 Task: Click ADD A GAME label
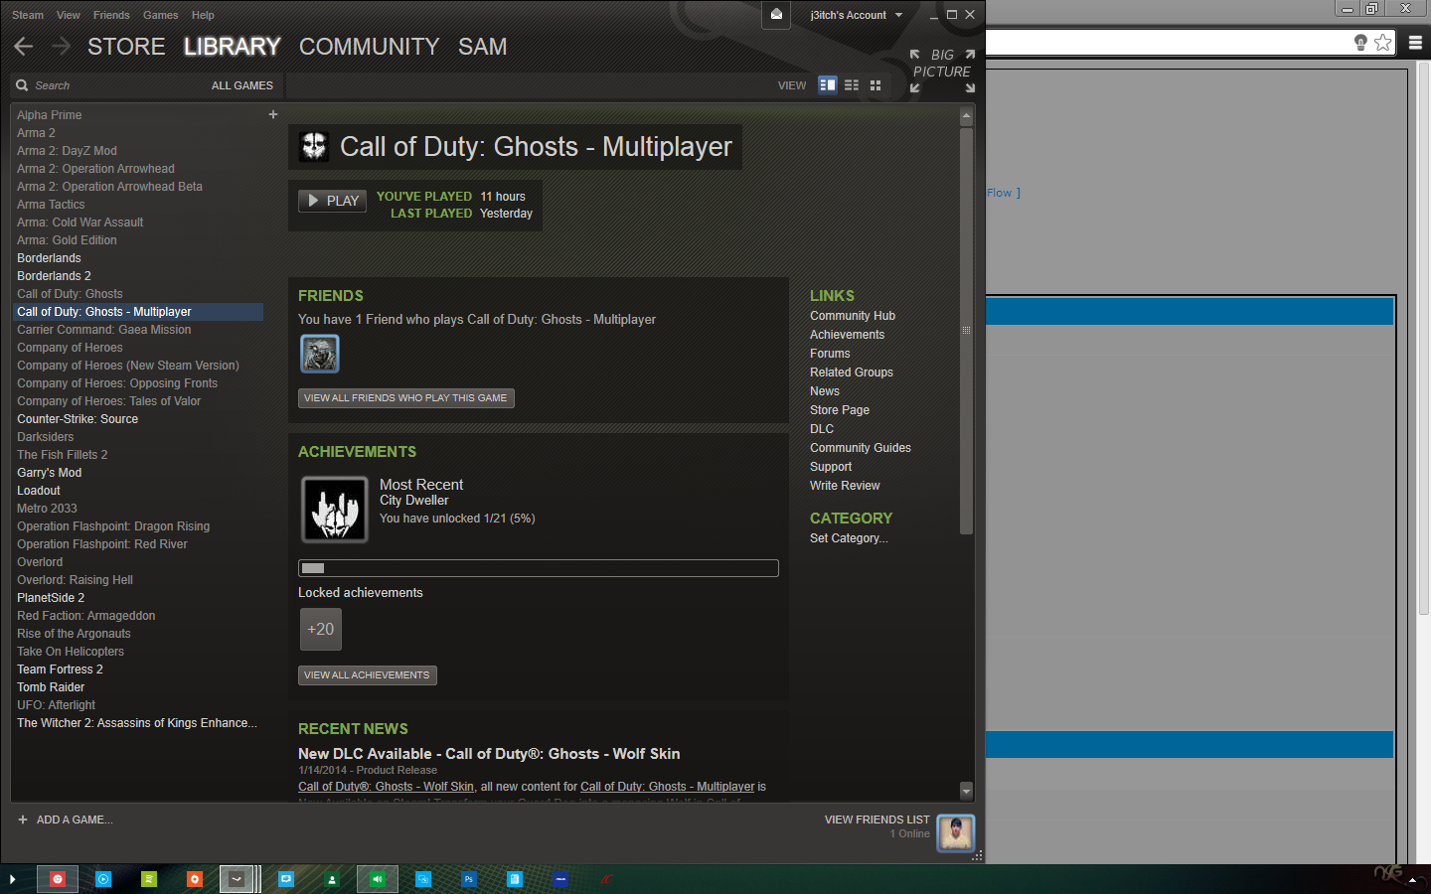75,819
